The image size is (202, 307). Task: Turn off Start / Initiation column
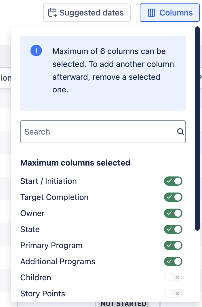click(x=173, y=181)
